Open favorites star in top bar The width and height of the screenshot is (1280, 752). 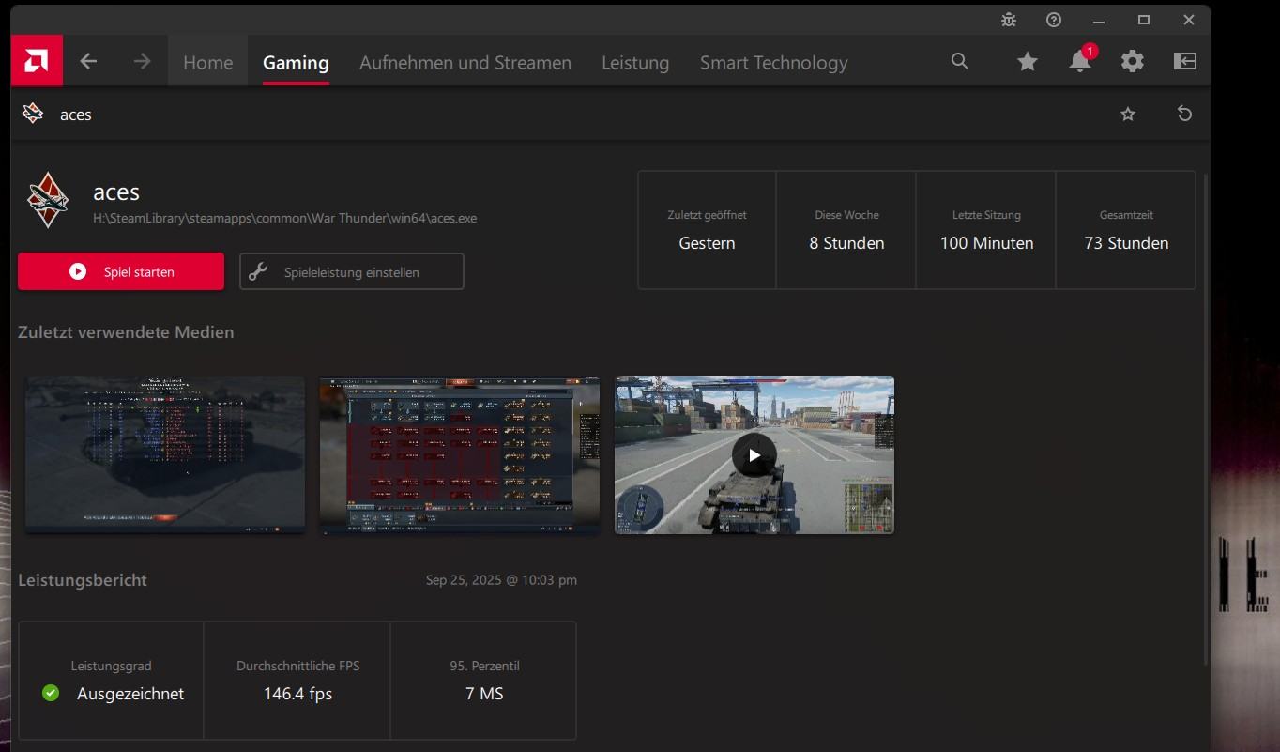1028,62
